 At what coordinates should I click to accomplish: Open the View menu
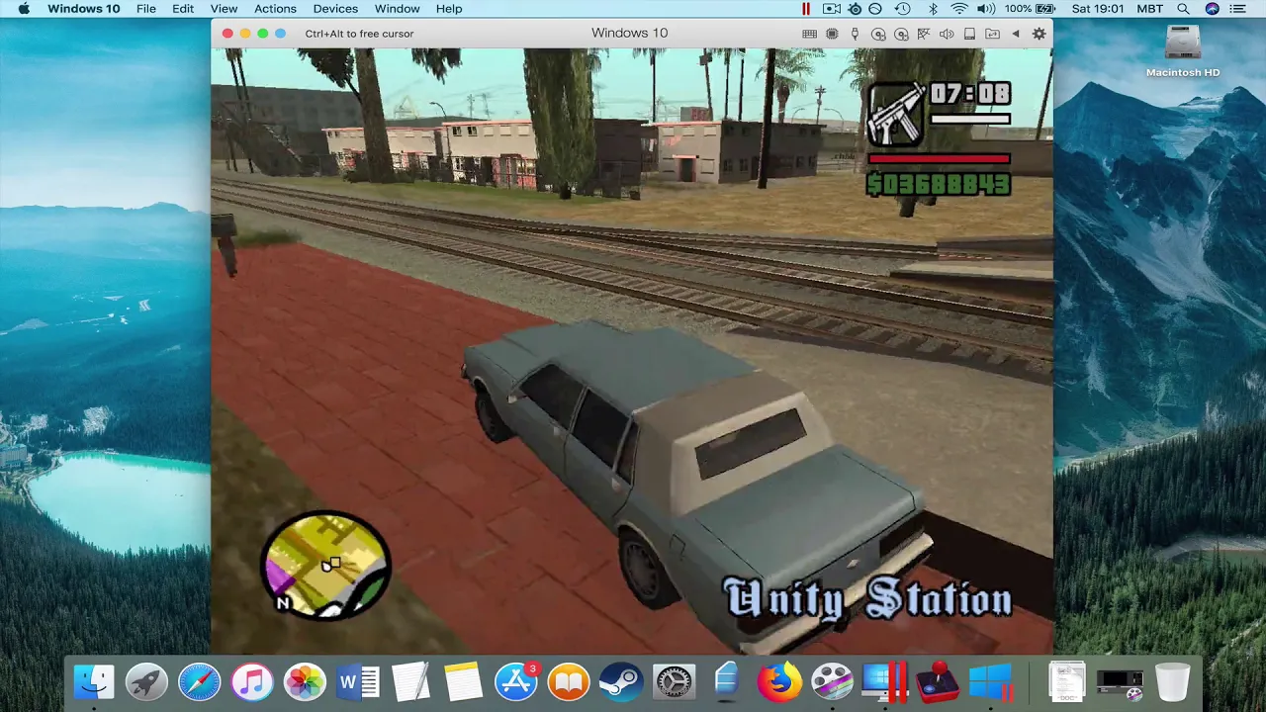(x=224, y=9)
